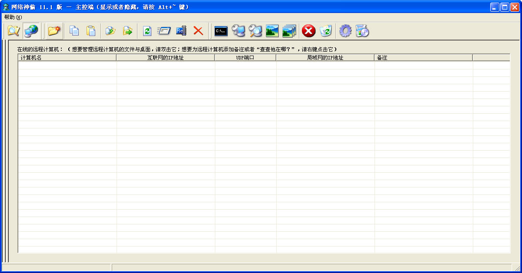
Task: Click the 备注 column header
Action: (x=423, y=58)
